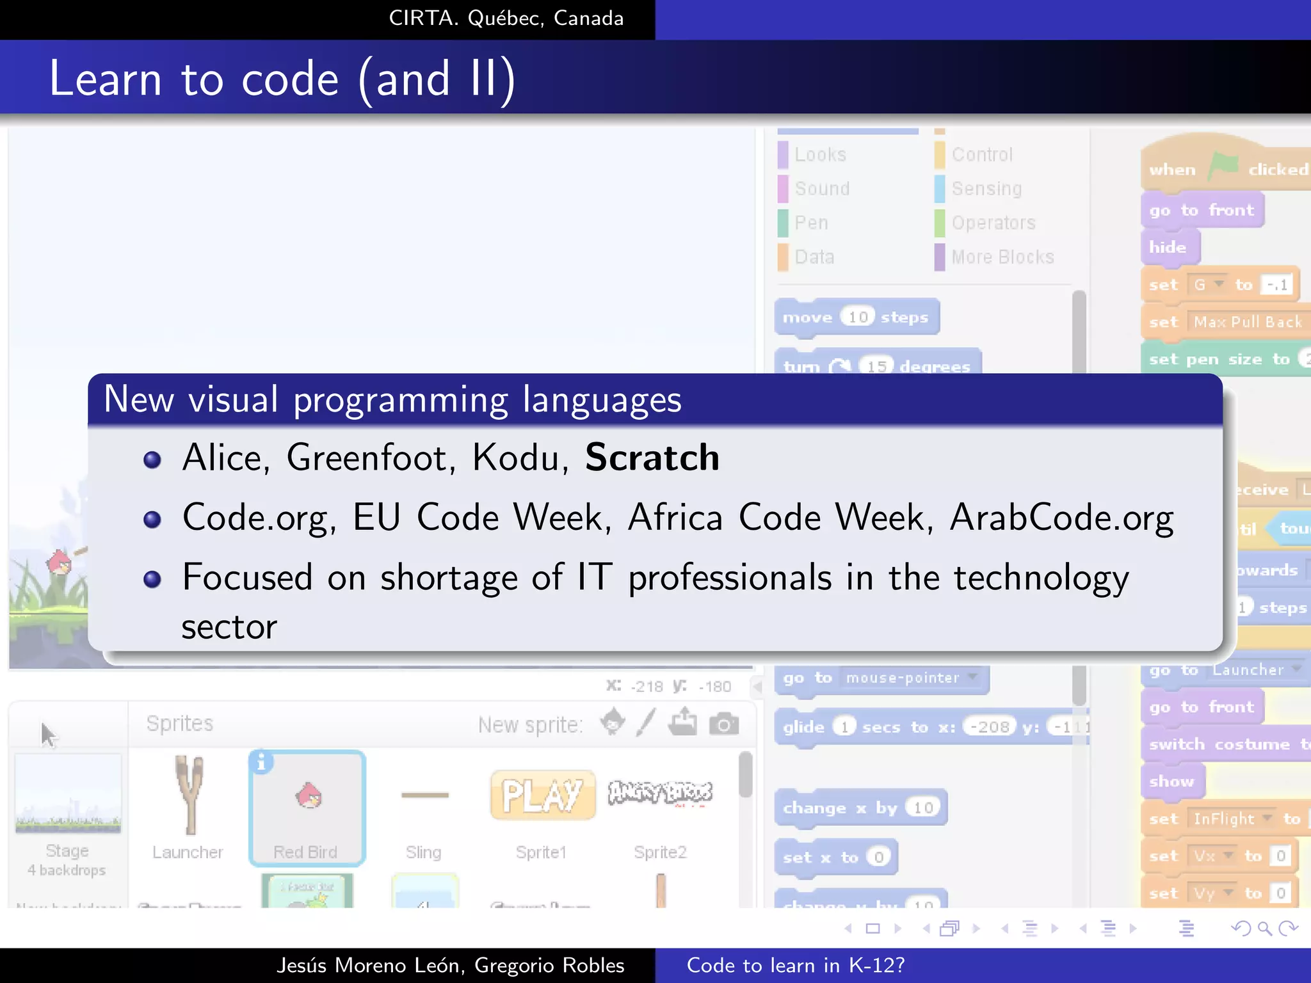Open the Sound block category
Image resolution: width=1311 pixels, height=983 pixels.
click(822, 189)
